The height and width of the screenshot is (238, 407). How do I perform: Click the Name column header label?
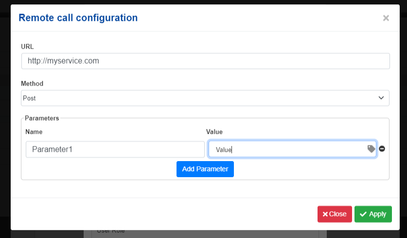click(34, 132)
